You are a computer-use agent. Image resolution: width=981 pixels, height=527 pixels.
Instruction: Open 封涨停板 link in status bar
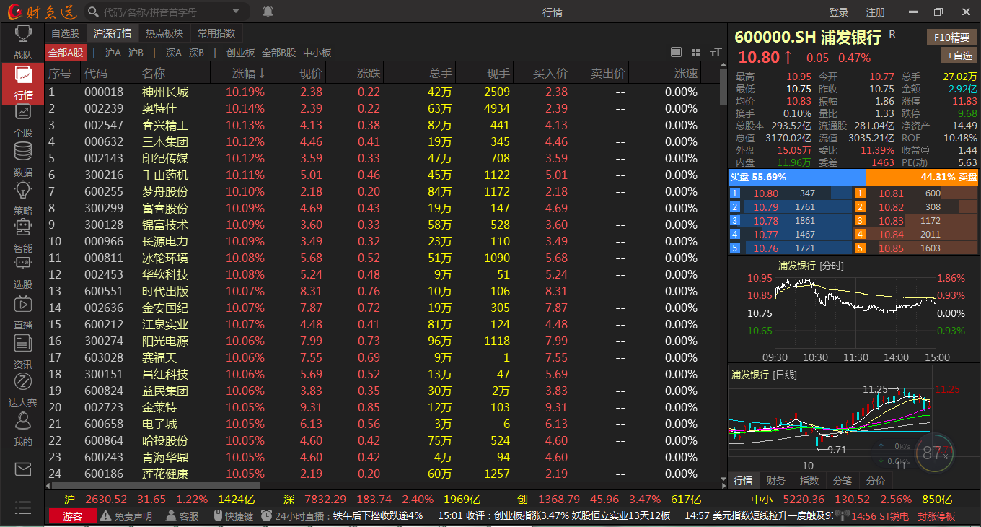pyautogui.click(x=936, y=516)
